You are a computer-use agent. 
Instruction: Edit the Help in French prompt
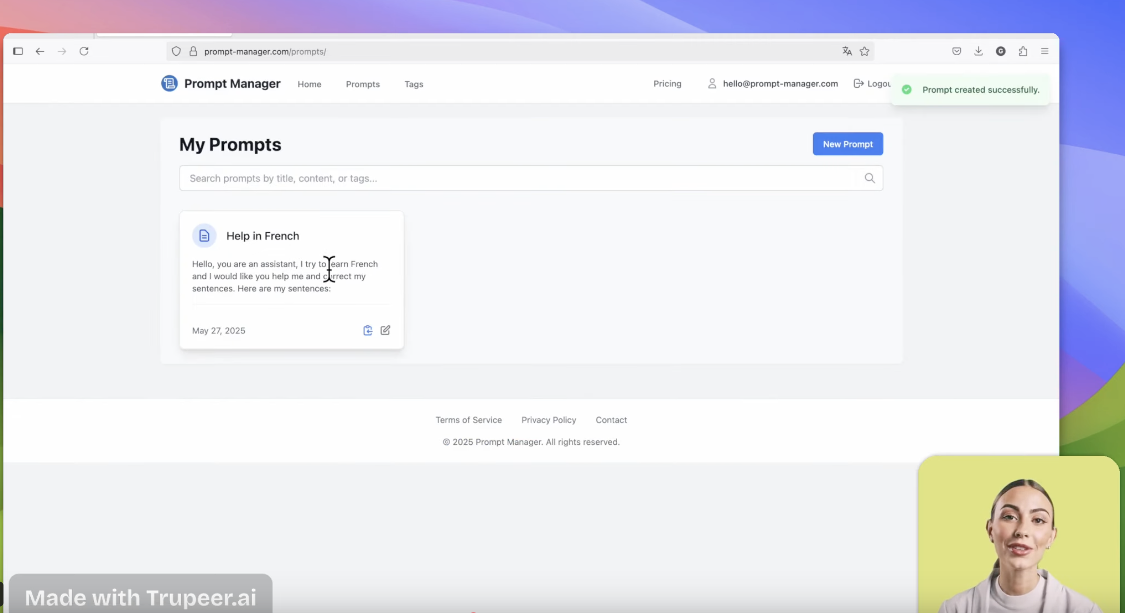click(385, 330)
